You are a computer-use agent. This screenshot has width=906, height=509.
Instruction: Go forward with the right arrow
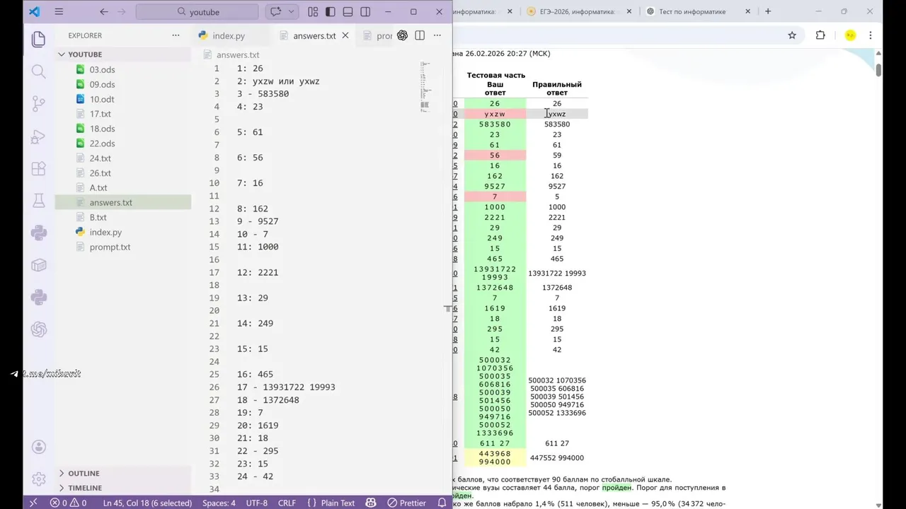point(121,12)
